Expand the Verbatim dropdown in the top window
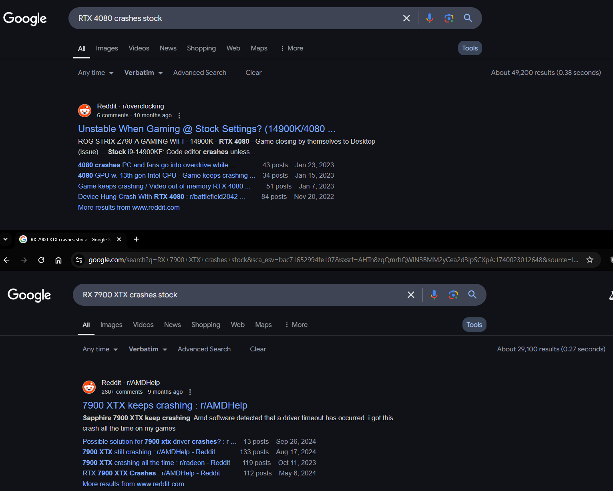The height and width of the screenshot is (491, 613). 143,72
